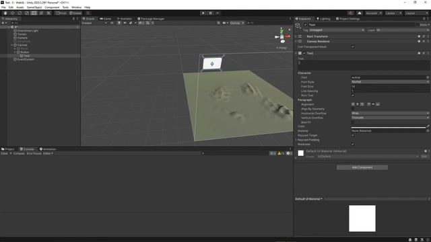The height and width of the screenshot is (242, 431).
Task: Click the Clear button in Console
Action: tap(5, 153)
